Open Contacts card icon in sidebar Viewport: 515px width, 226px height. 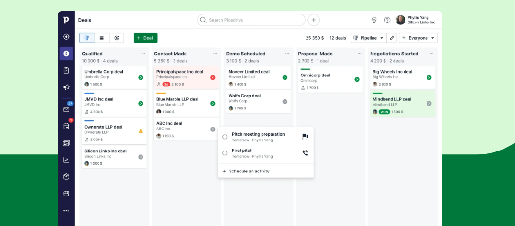[x=66, y=143]
